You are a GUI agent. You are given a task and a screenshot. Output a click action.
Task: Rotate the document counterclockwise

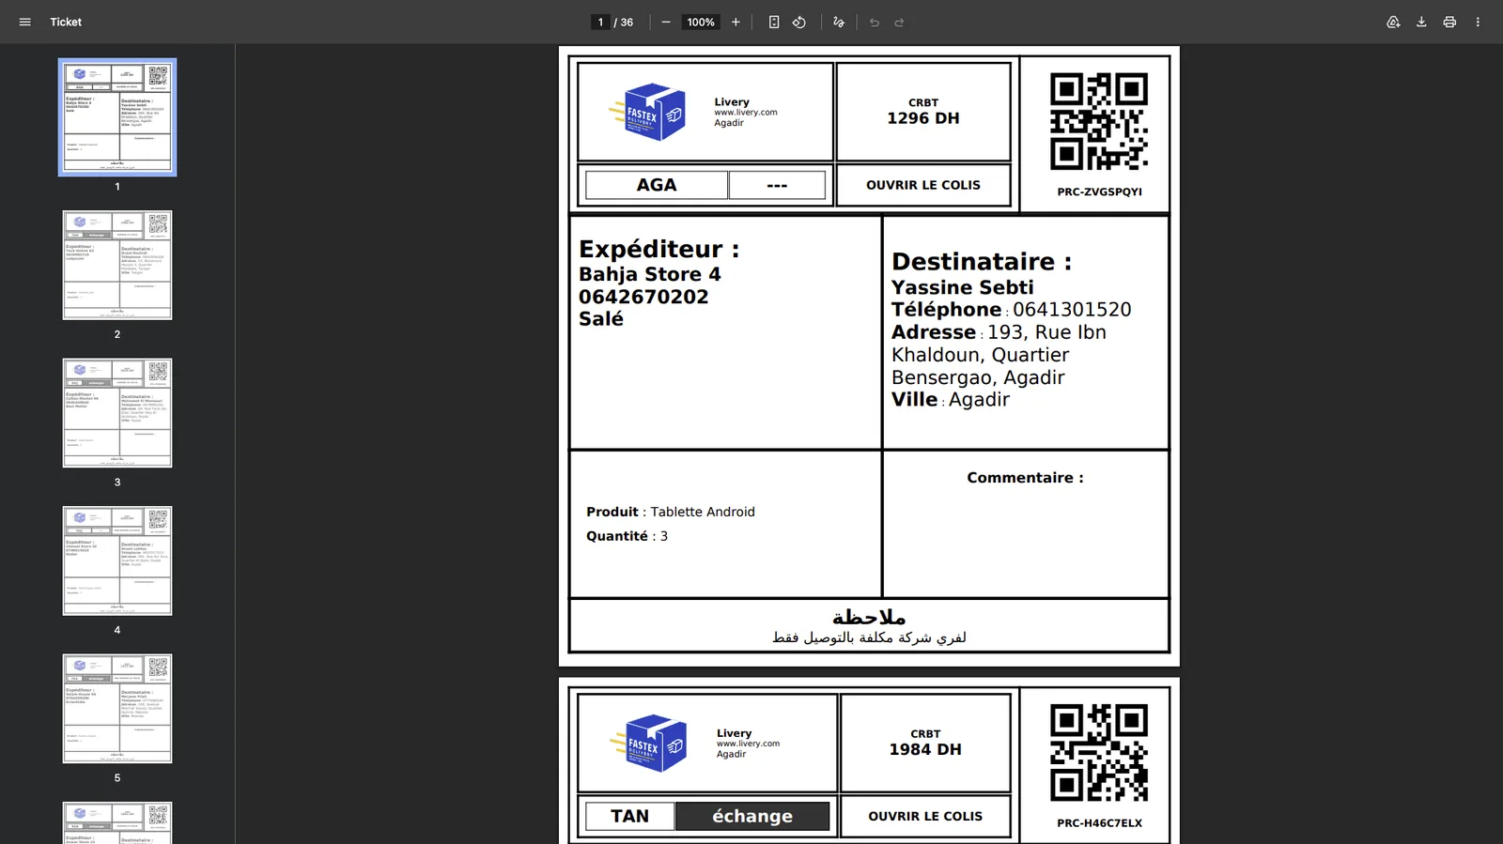pyautogui.click(x=799, y=22)
